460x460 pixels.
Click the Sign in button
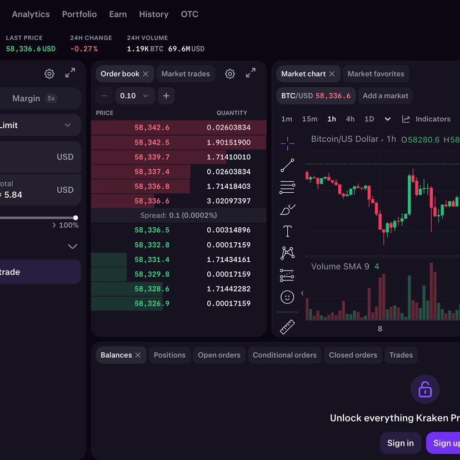pos(400,443)
